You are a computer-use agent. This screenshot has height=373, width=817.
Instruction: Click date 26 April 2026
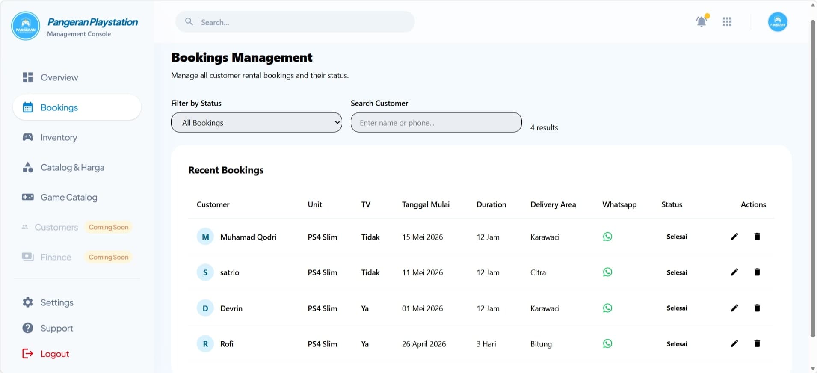point(423,344)
